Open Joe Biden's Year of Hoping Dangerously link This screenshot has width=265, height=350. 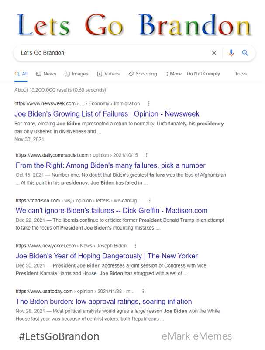tap(107, 256)
